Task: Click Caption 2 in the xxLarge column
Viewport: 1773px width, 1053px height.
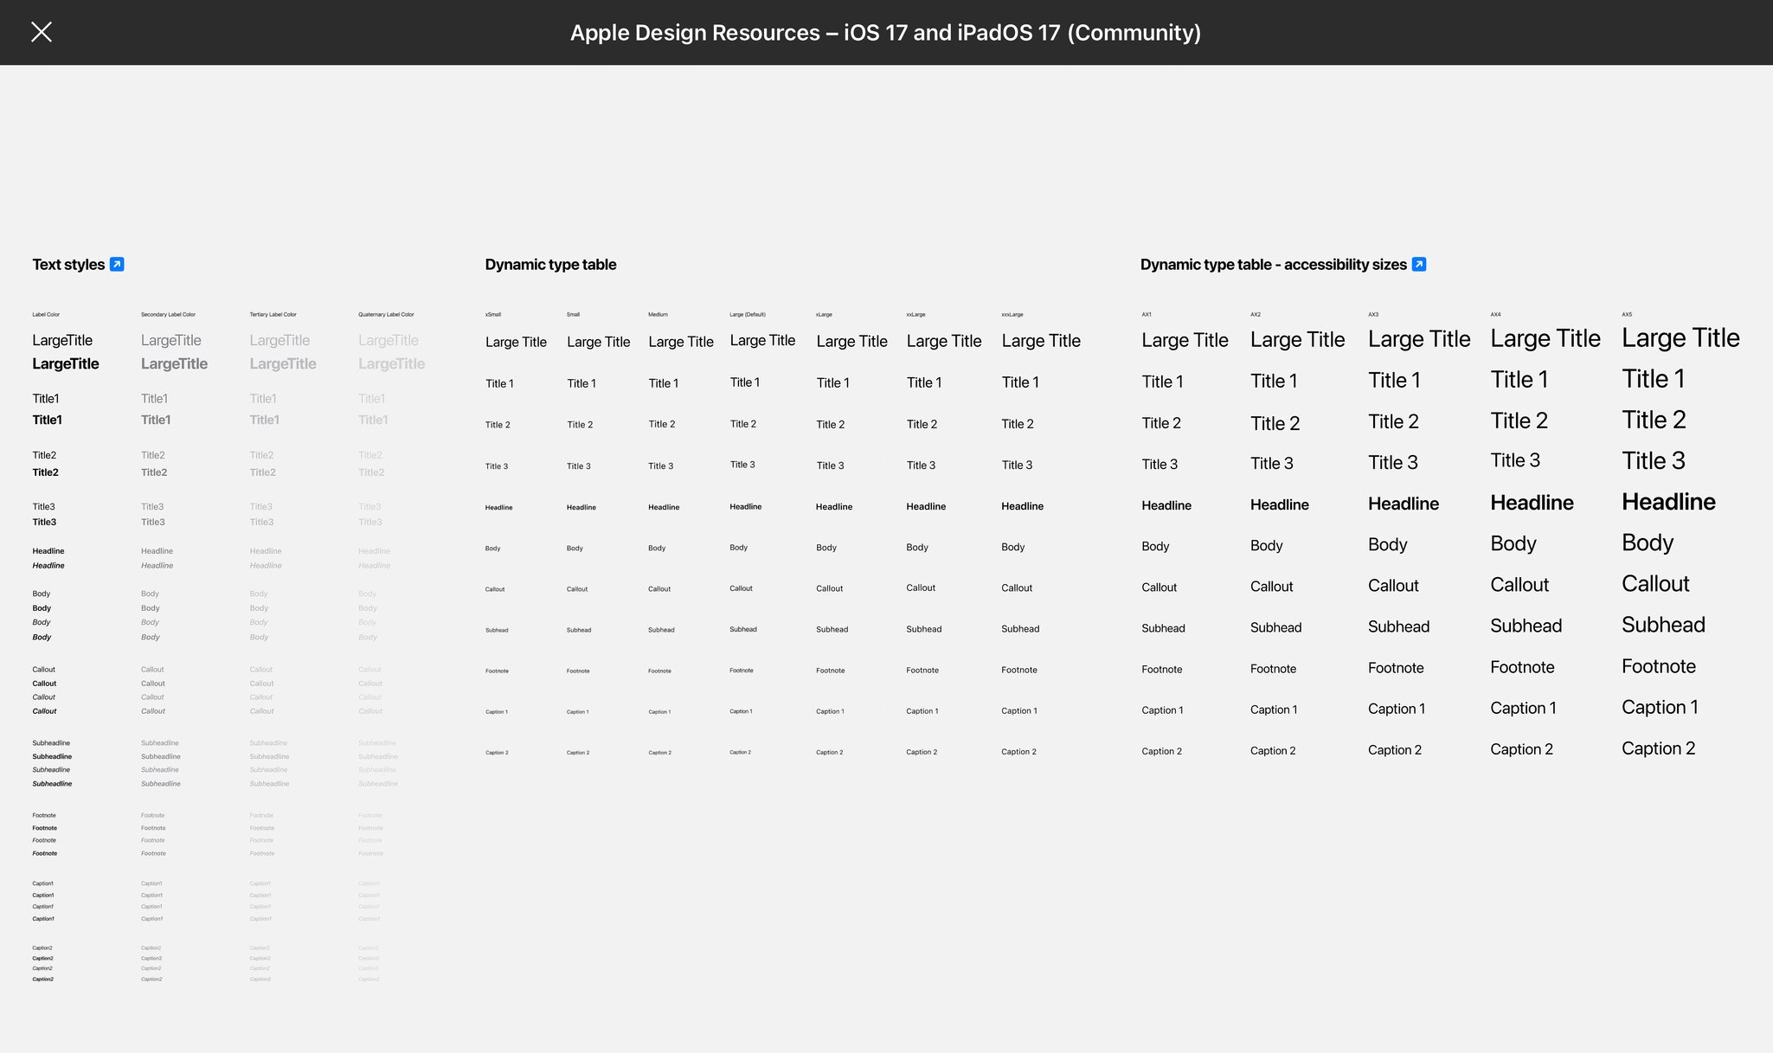Action: (x=923, y=752)
